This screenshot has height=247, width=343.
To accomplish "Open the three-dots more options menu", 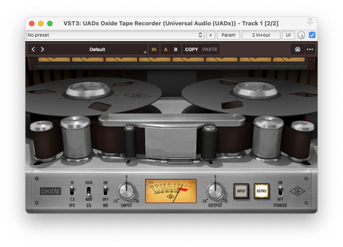I will tap(310, 49).
